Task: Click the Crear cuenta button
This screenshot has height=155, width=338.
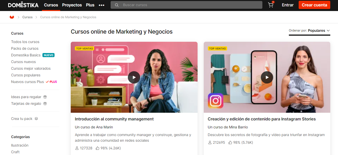Action: [314, 5]
